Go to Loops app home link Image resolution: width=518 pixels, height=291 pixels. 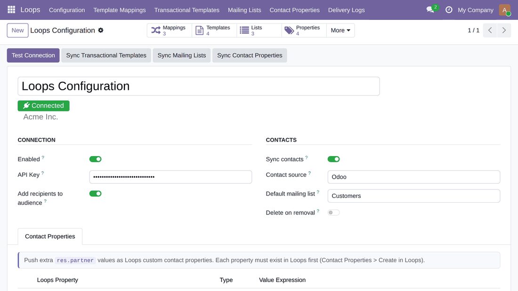click(x=30, y=9)
